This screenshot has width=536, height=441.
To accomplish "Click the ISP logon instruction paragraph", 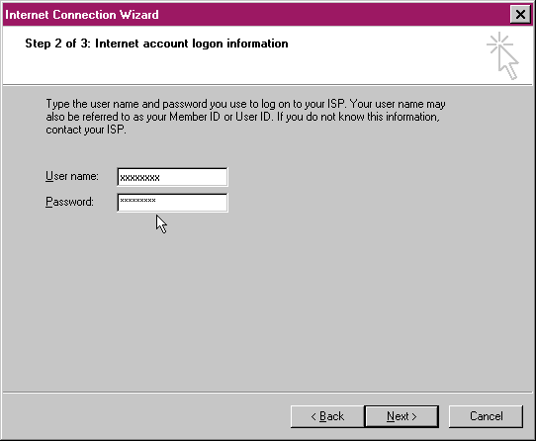I will pos(246,117).
